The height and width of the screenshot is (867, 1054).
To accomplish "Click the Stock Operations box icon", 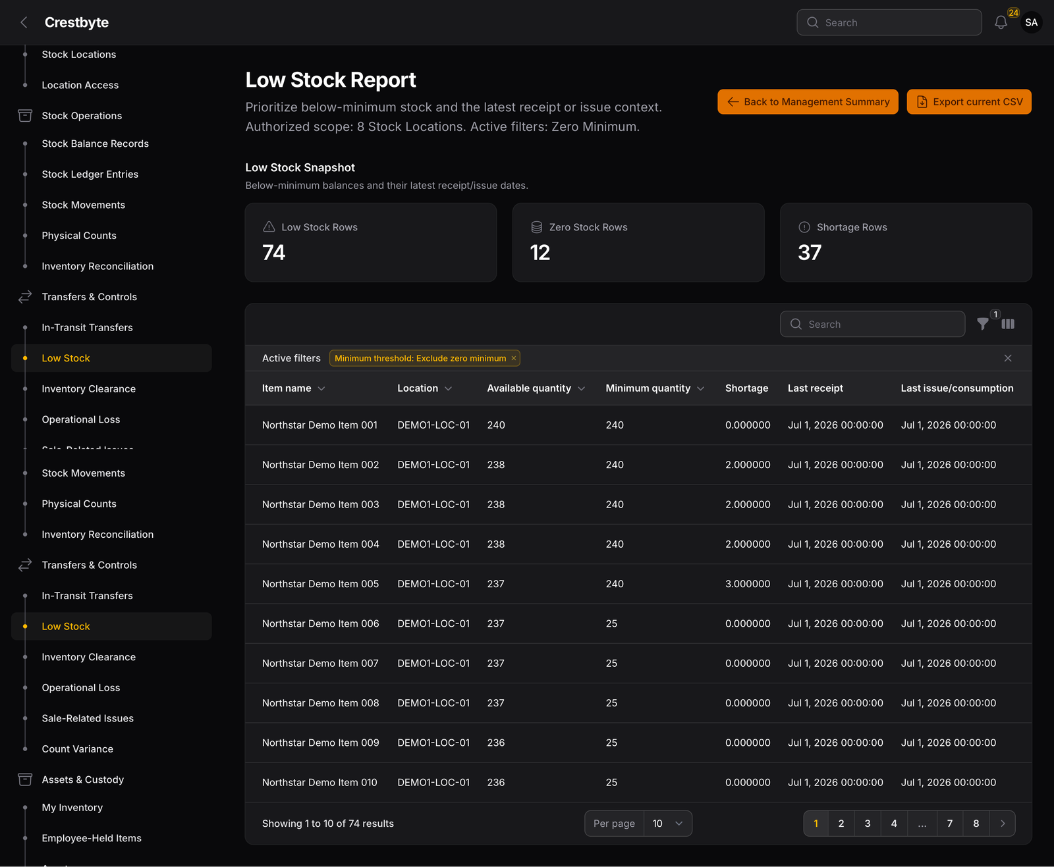I will click(x=25, y=116).
